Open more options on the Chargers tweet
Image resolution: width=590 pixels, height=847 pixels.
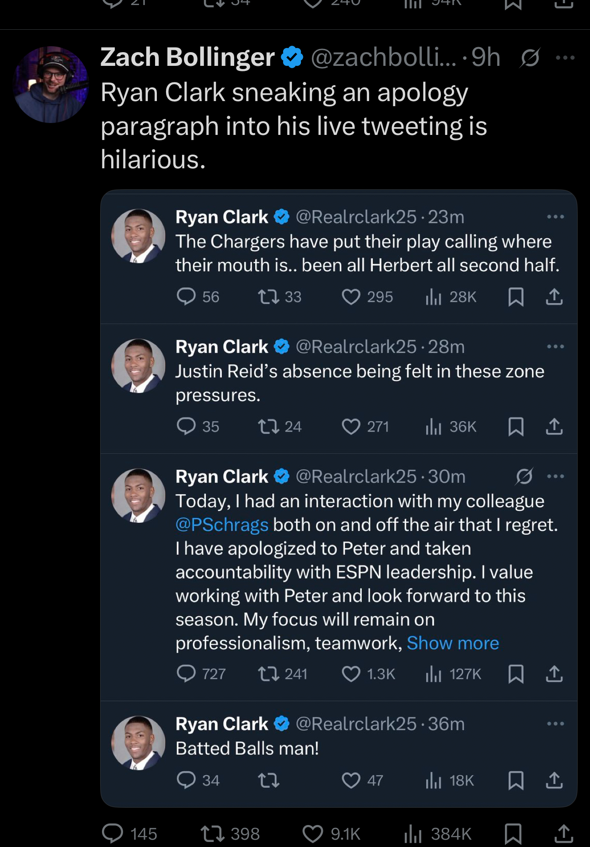coord(555,217)
